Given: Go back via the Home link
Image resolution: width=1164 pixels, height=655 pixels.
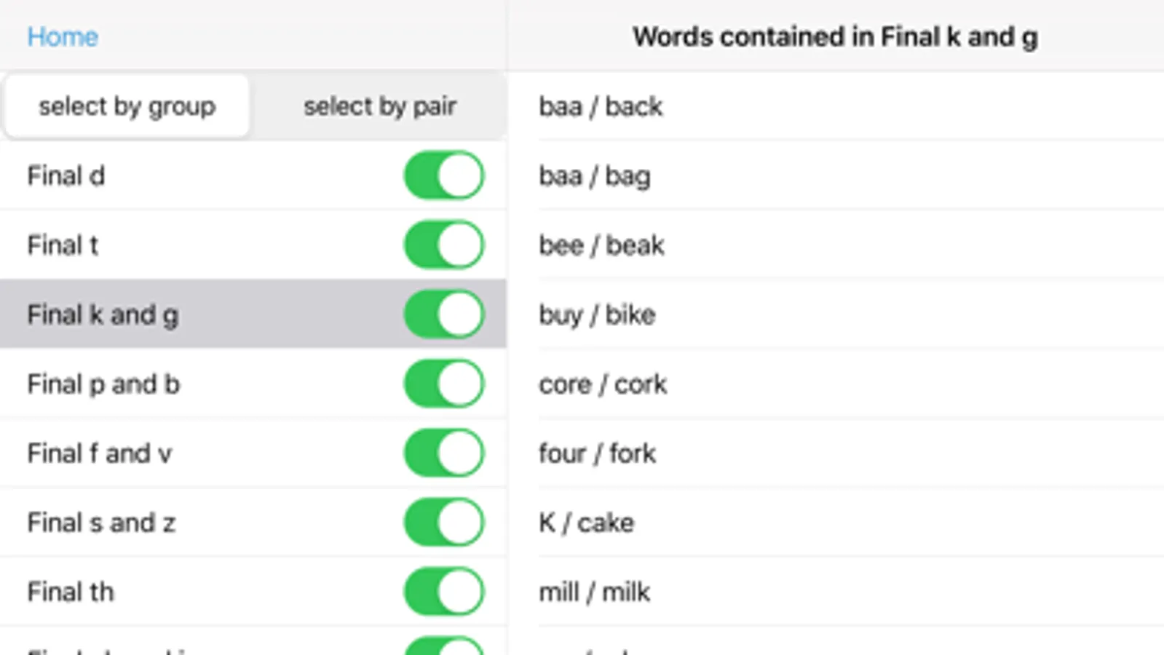Looking at the screenshot, I should tap(63, 36).
